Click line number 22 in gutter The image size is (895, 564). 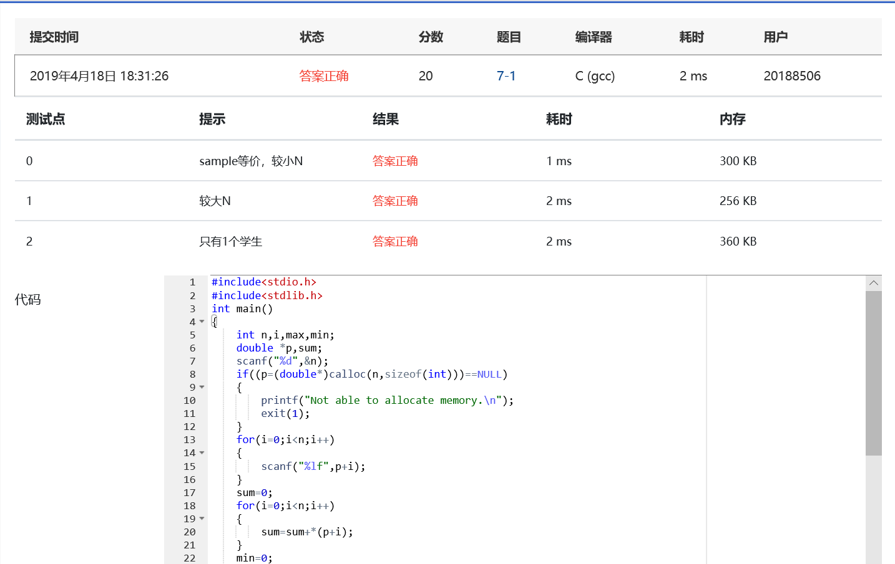point(190,558)
